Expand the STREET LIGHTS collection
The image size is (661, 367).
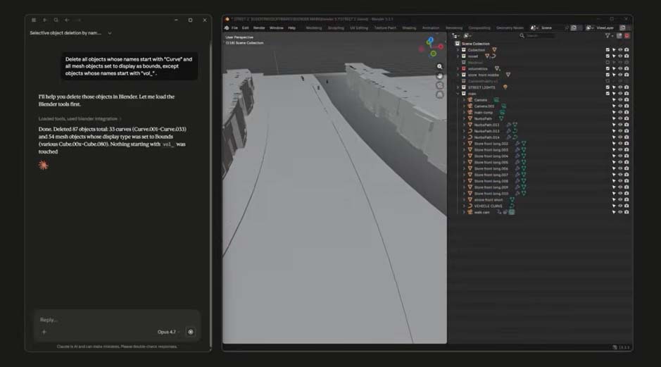(458, 87)
